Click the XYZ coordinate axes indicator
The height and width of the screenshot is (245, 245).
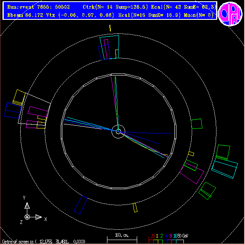coord(33,210)
